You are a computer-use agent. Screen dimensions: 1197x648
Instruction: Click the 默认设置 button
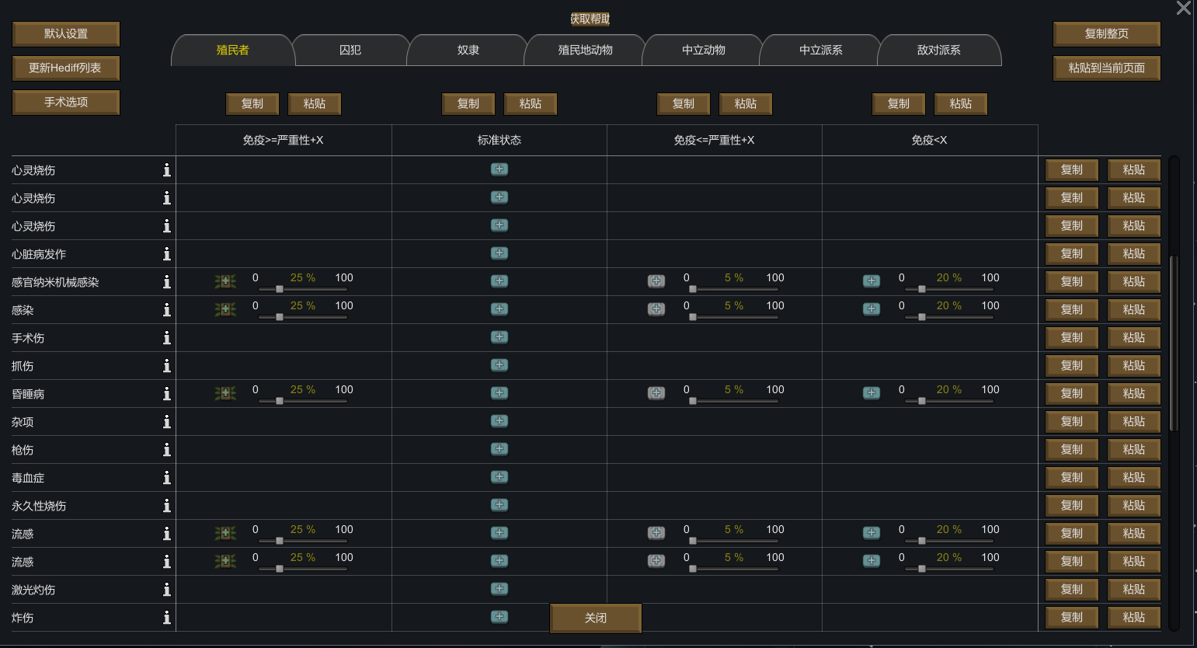click(66, 34)
